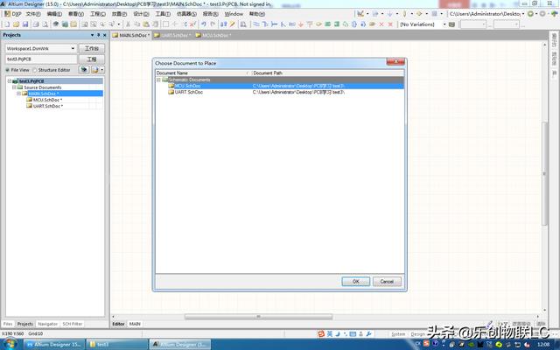Image resolution: width=560 pixels, height=350 pixels.
Task: Click the DXP system menu icon
Action: pyautogui.click(x=8, y=14)
